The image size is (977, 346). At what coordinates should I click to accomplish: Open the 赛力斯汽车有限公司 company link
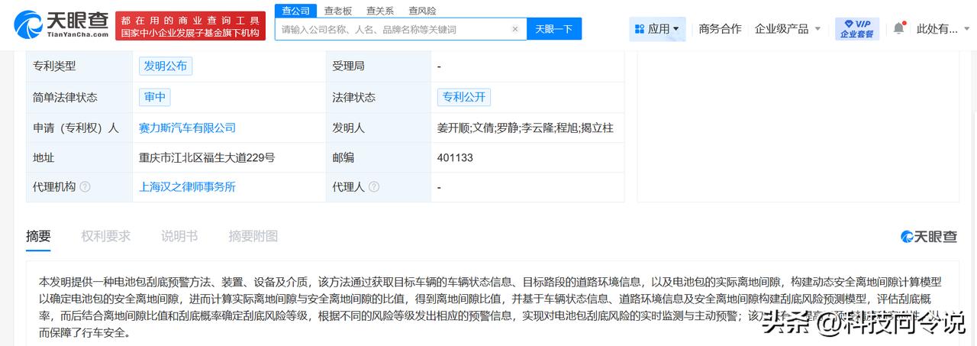pyautogui.click(x=188, y=128)
